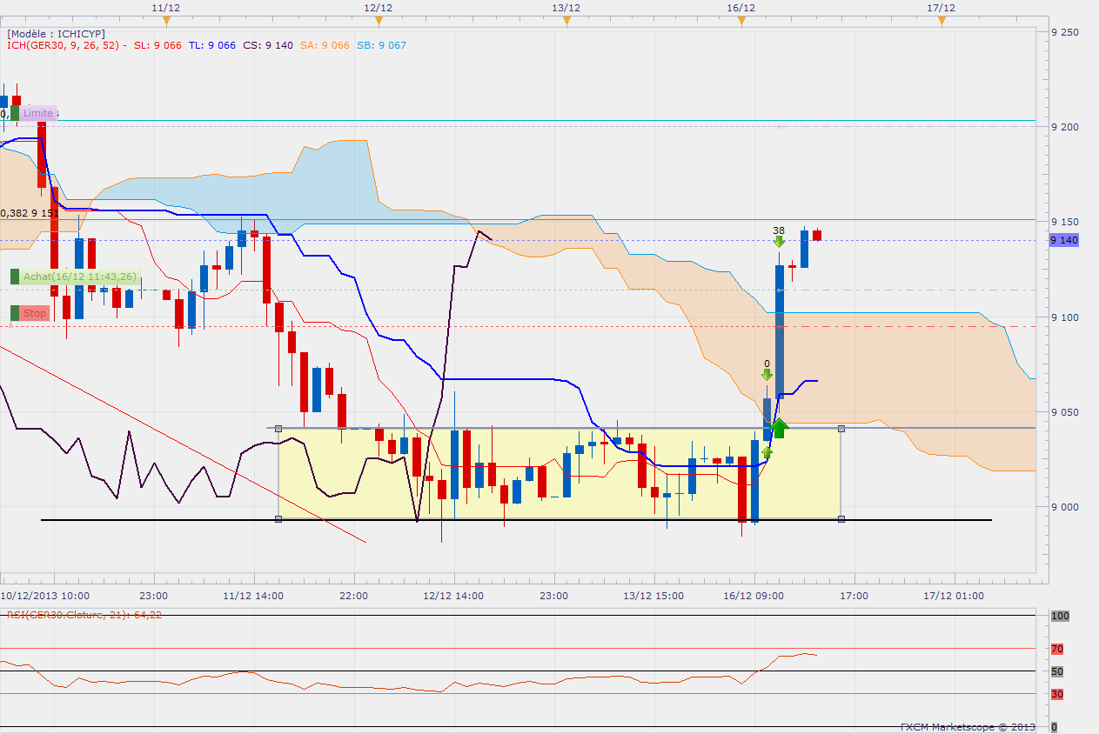Viewport: 1099px width, 734px height.
Task: Click the red RSI 70 level label
Action: point(1057,649)
